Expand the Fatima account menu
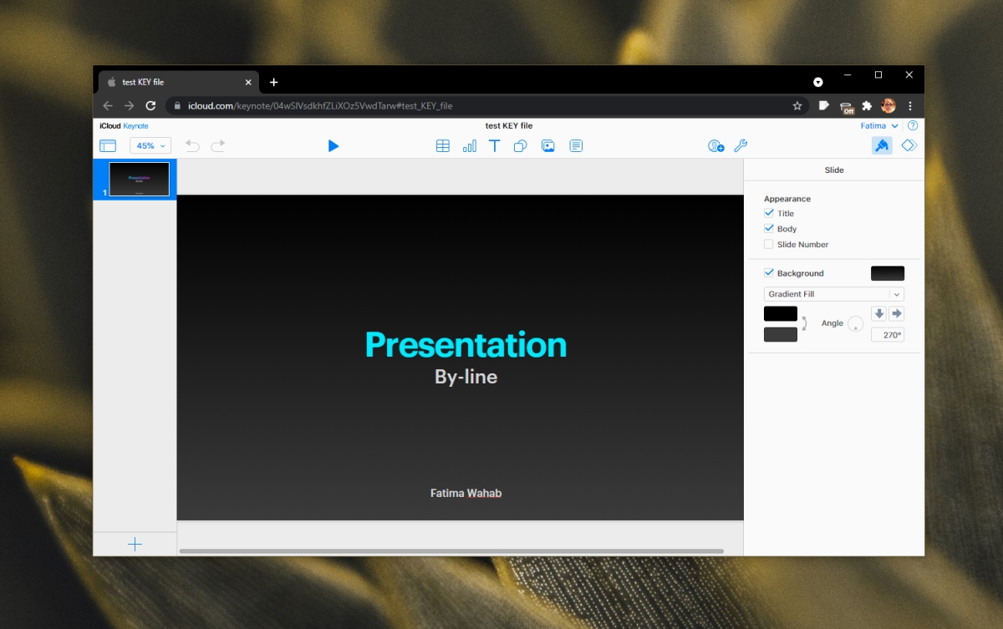Viewport: 1003px width, 629px height. (x=879, y=126)
